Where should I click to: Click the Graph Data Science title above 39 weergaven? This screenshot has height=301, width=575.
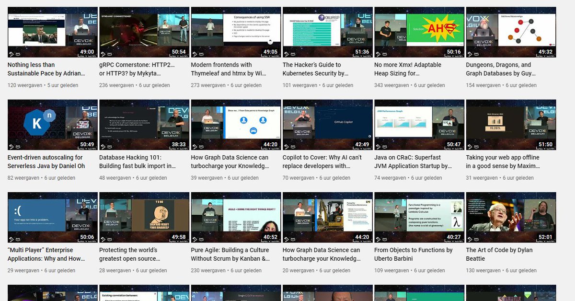tap(230, 162)
